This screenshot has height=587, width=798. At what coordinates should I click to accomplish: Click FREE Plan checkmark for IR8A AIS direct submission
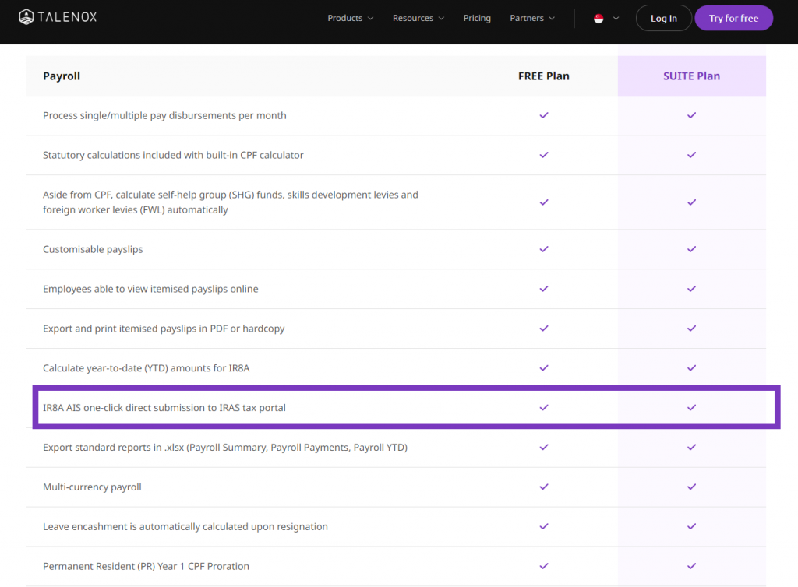pos(544,408)
